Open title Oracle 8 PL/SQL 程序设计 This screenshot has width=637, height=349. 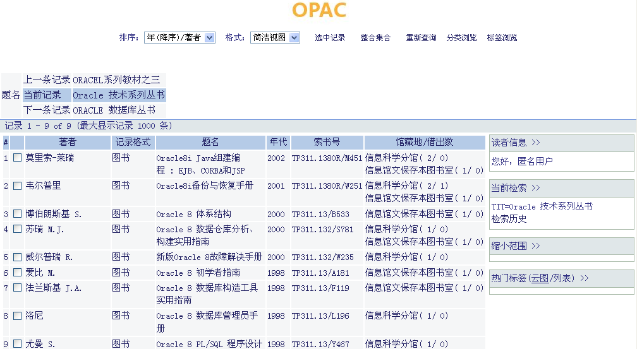pyautogui.click(x=209, y=344)
